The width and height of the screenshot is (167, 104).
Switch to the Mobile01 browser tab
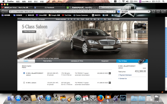tap(82, 8)
